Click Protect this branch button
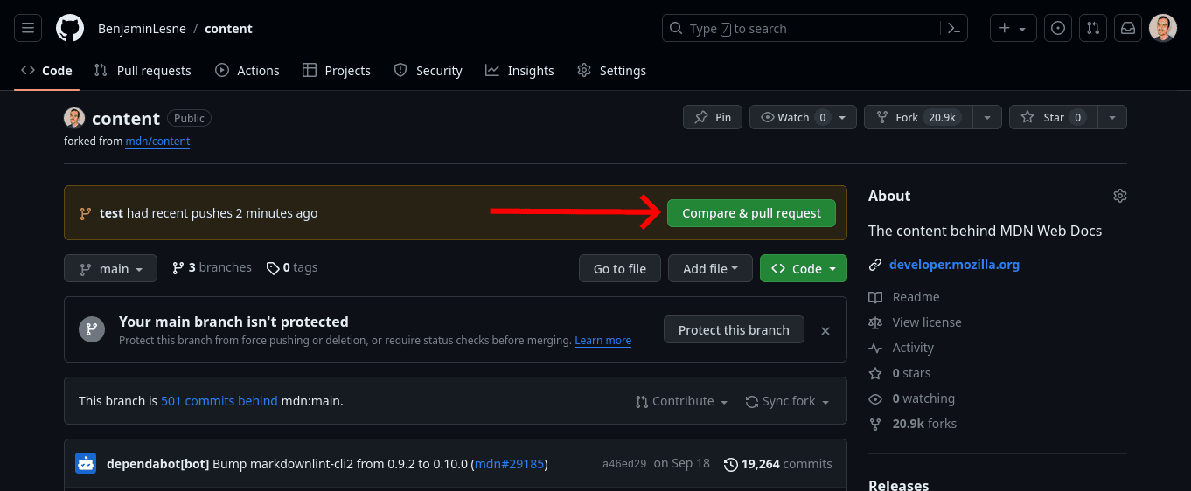The image size is (1191, 491). pyautogui.click(x=734, y=329)
